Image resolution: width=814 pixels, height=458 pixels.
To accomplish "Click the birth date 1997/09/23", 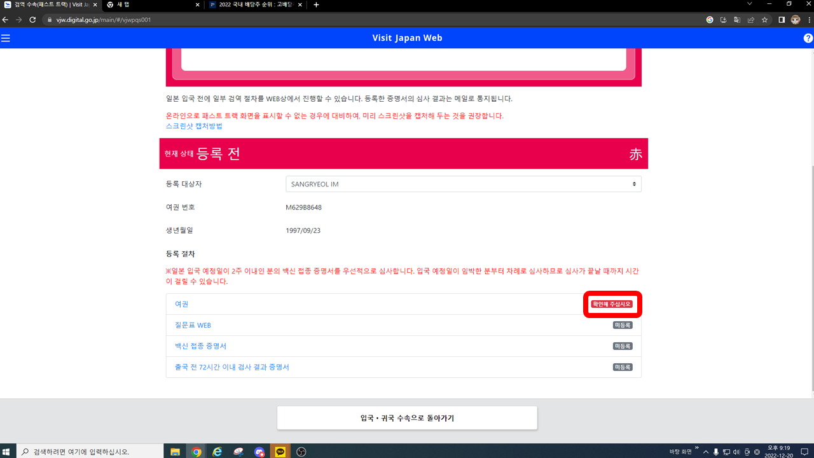I will point(303,230).
